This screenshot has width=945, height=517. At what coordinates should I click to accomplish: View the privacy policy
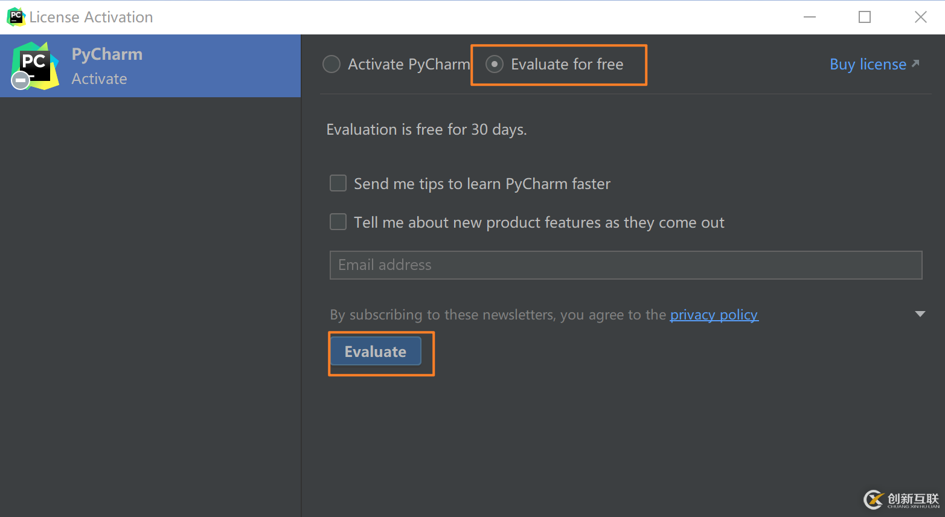714,314
